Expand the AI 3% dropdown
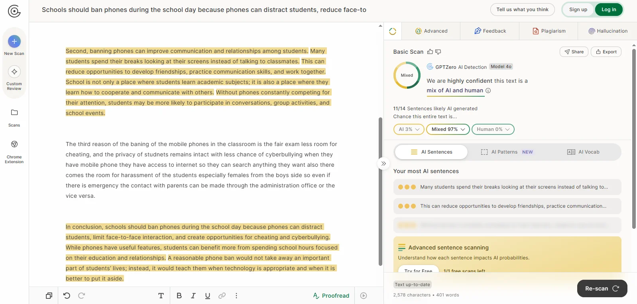The height and width of the screenshot is (304, 637). coord(409,129)
